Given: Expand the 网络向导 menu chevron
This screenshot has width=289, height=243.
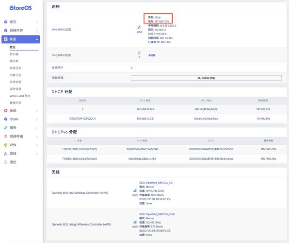Looking at the screenshot, I should click(37, 31).
